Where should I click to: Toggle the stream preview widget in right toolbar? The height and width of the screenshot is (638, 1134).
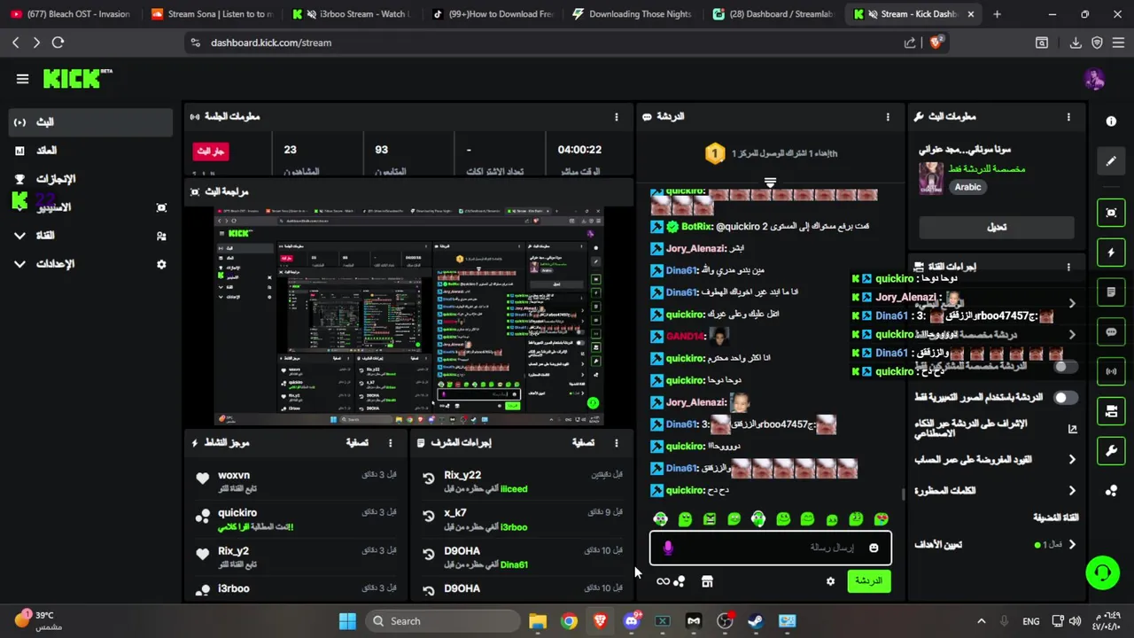click(x=1111, y=213)
